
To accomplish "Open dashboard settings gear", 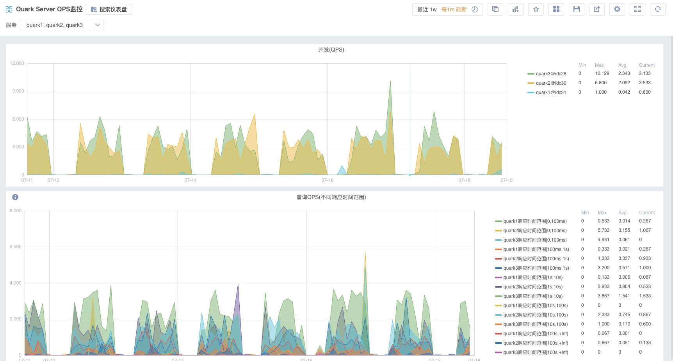I will tap(617, 9).
